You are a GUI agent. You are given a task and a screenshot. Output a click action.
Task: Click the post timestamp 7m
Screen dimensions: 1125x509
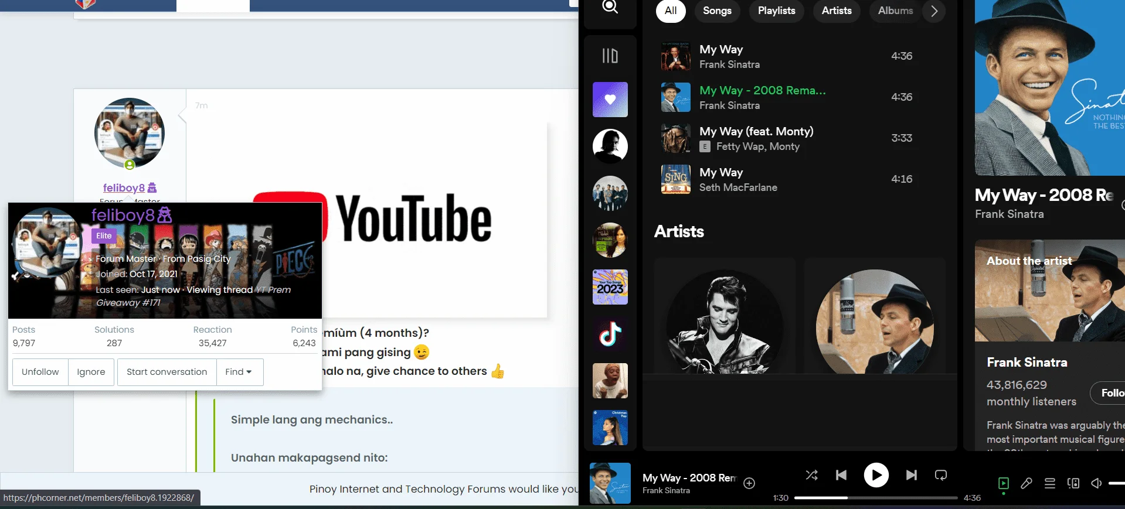pos(201,105)
